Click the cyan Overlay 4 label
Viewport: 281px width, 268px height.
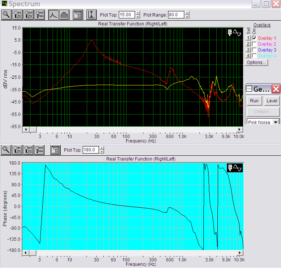[x=267, y=56]
